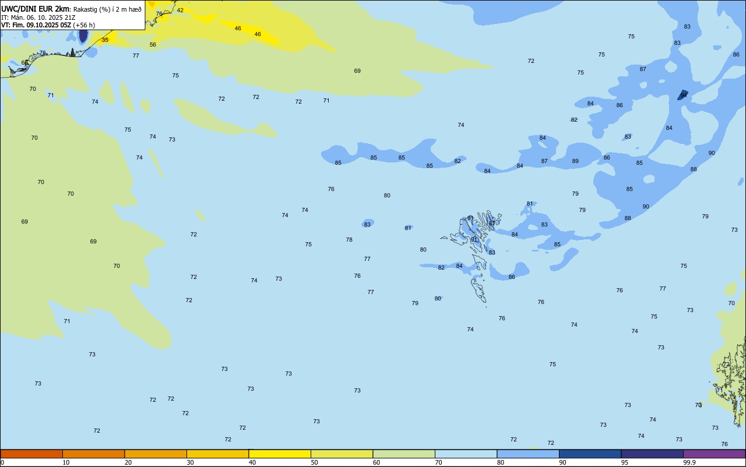Click the 50–60 pale yellow legend swatch
This screenshot has width=746, height=467.
pos(342,454)
